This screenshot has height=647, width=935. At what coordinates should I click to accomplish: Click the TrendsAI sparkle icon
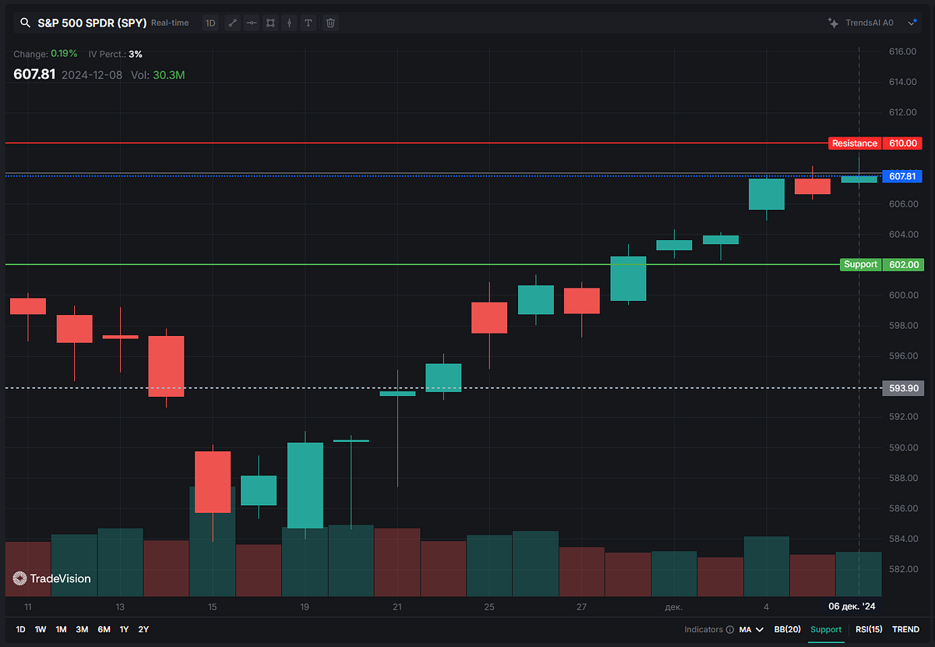(832, 23)
